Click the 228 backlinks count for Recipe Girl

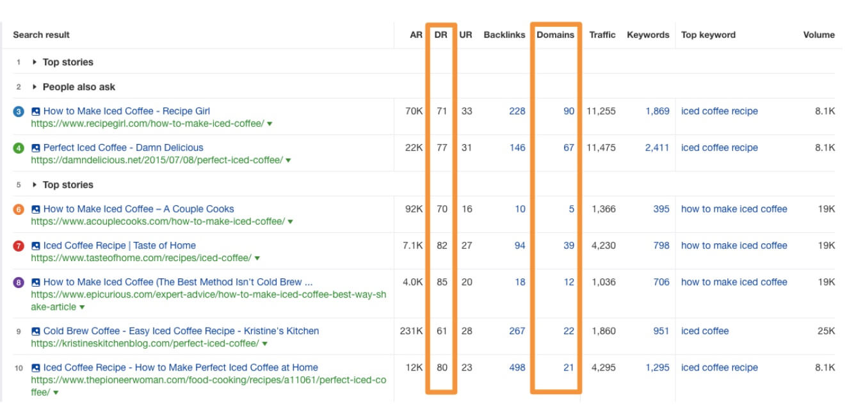click(x=517, y=111)
